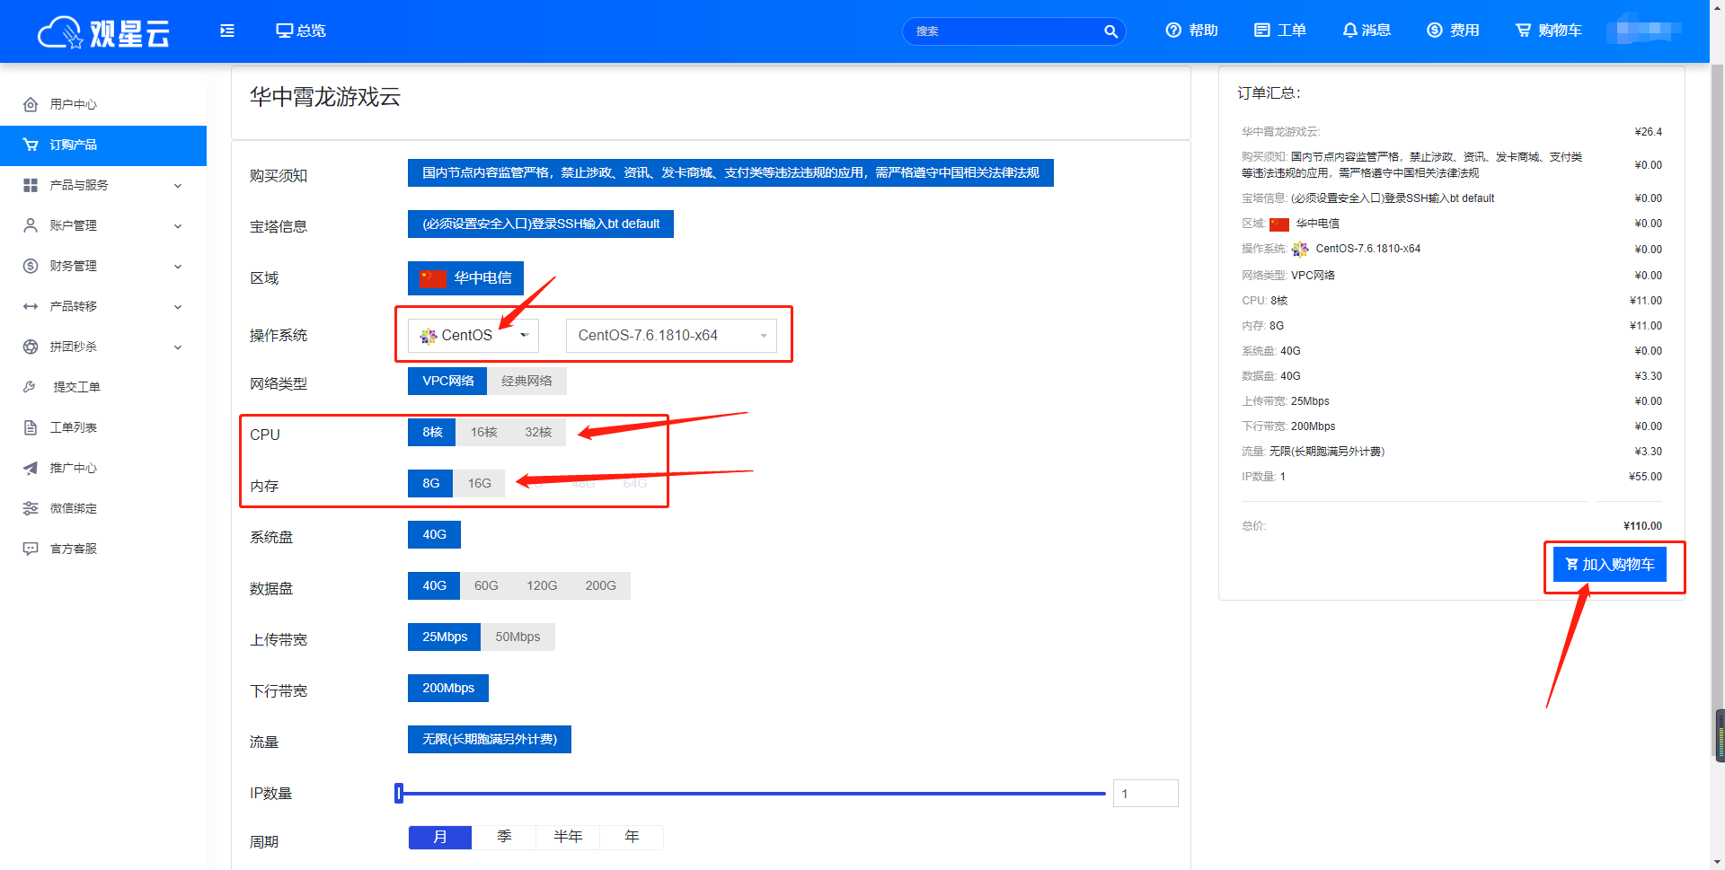Screen dimensions: 1725x870
Task: Click the search magnifier icon
Action: (x=1110, y=31)
